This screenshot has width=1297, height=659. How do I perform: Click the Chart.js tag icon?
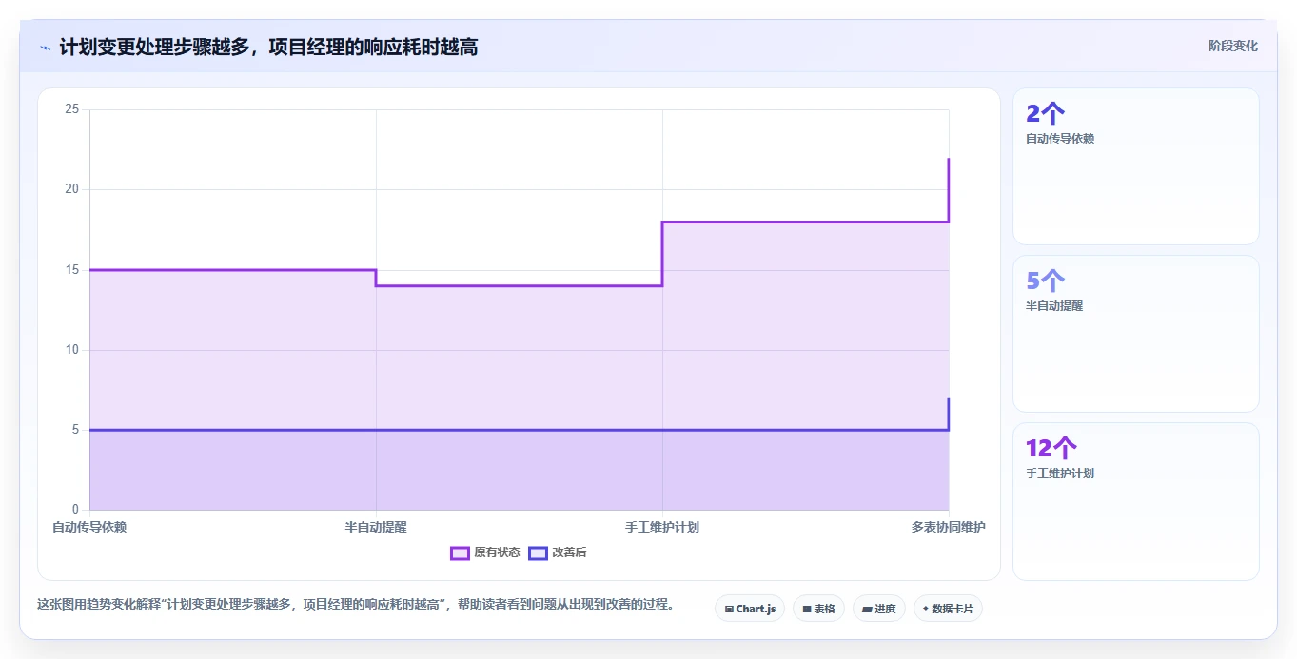[x=729, y=609]
